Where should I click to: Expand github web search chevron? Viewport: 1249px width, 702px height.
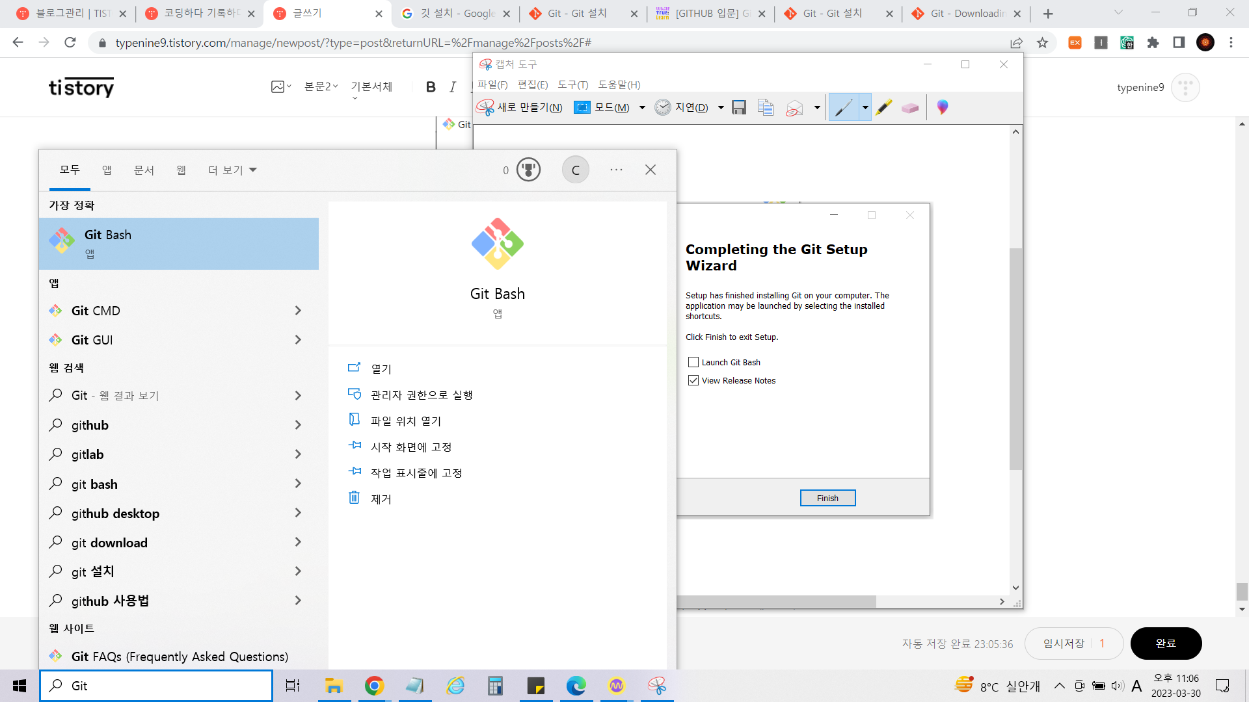[x=298, y=425]
